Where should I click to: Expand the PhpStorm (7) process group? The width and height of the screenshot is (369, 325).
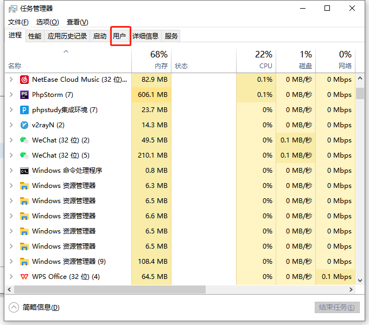coord(11,95)
